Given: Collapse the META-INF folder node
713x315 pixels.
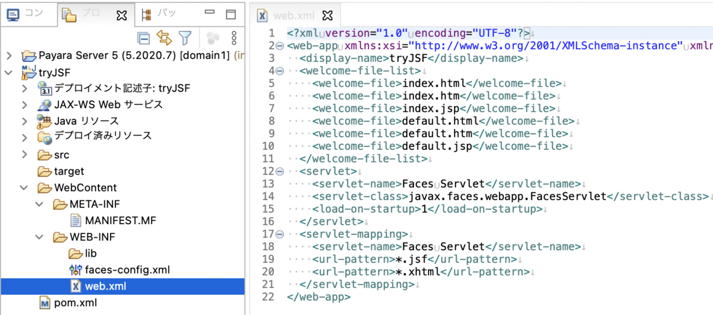Looking at the screenshot, I should (40, 204).
